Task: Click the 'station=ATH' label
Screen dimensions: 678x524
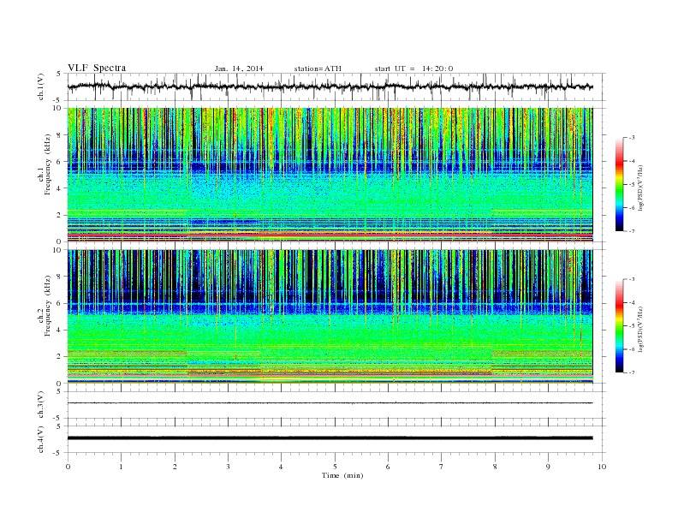Action: pos(318,68)
